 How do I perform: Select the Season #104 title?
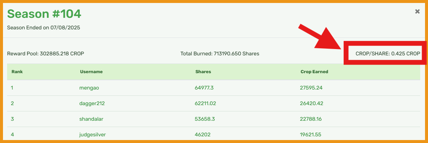(x=44, y=14)
